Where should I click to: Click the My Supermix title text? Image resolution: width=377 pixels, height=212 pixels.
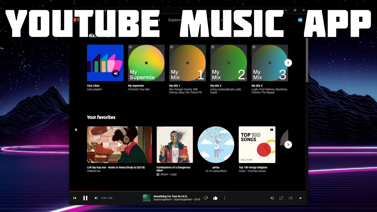(136, 86)
